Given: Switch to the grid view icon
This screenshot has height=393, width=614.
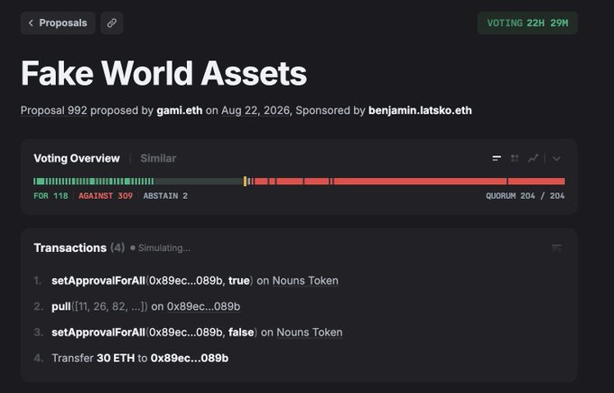Looking at the screenshot, I should [515, 158].
